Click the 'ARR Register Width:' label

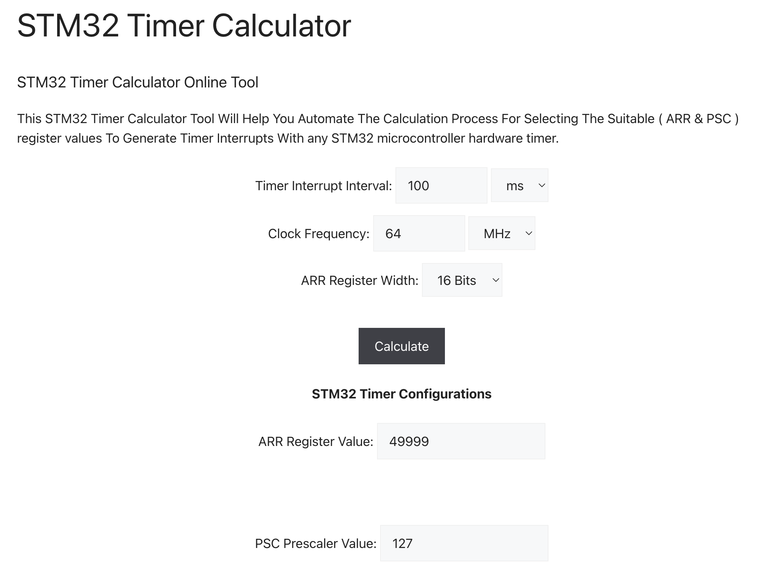click(360, 280)
